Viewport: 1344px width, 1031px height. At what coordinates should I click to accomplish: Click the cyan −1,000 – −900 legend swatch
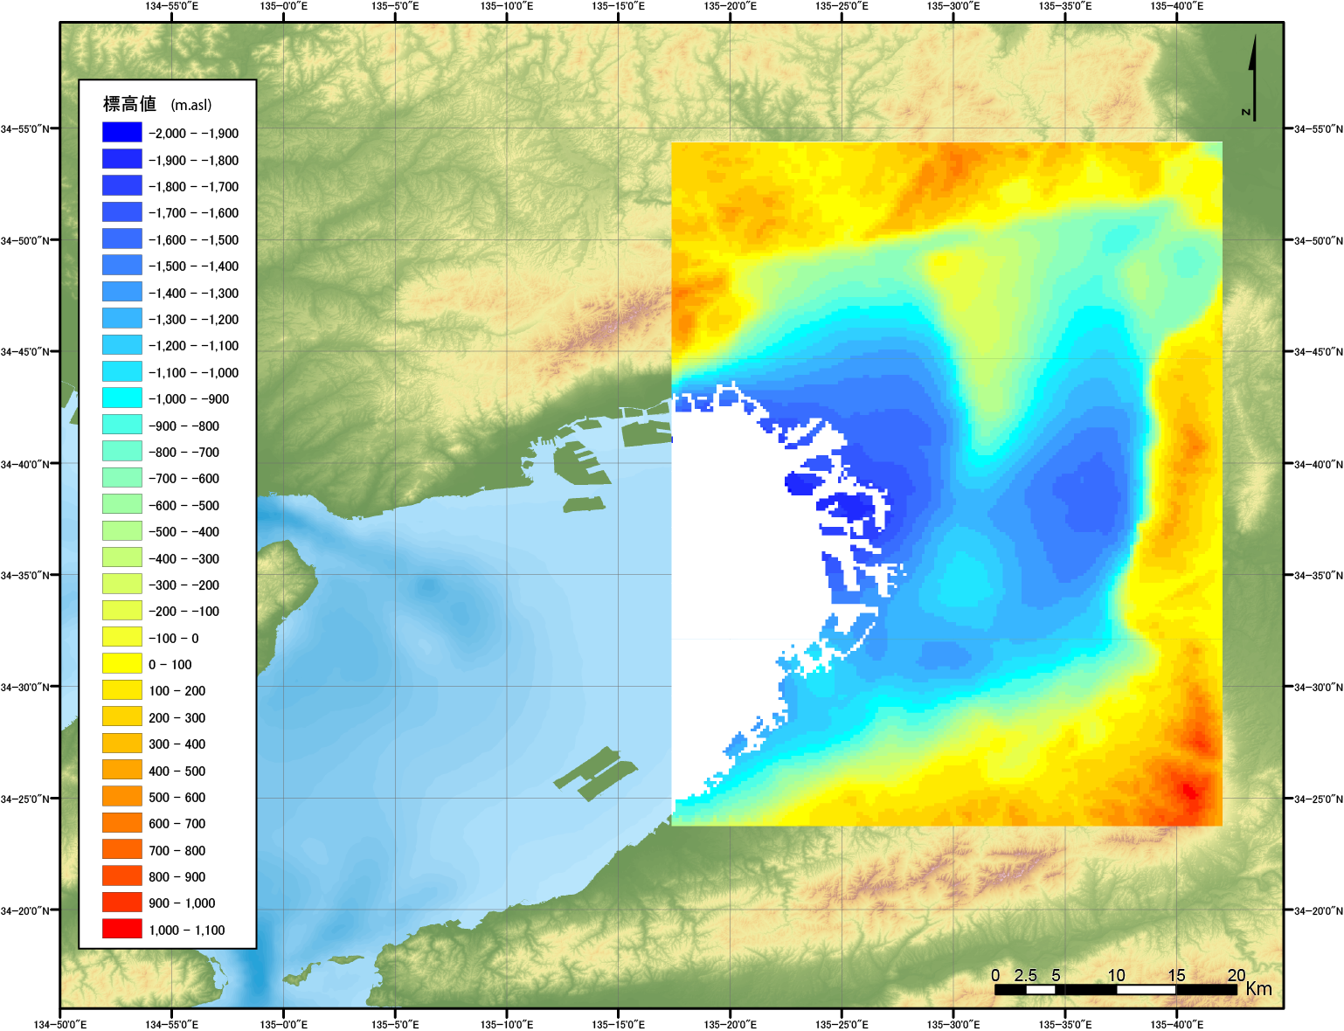121,398
